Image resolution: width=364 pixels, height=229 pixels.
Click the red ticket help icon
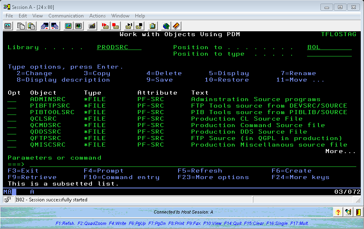click(x=176, y=26)
